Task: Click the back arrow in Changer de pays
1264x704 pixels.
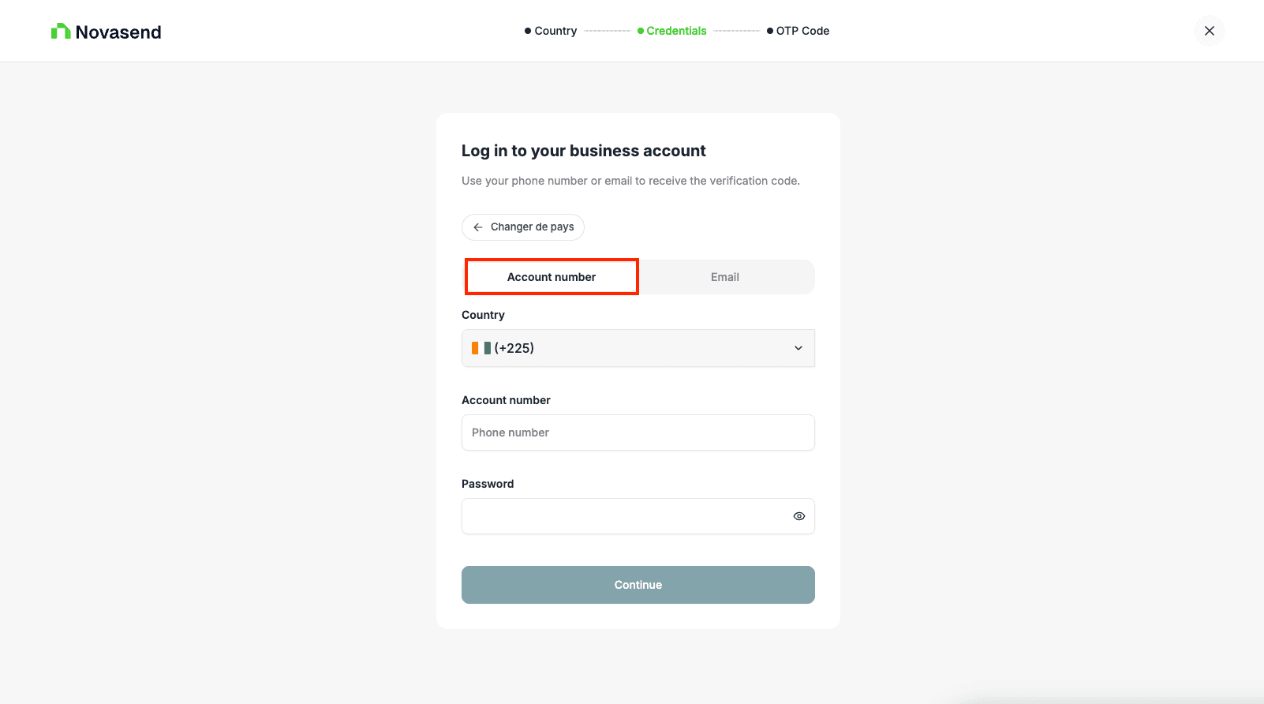Action: coord(477,227)
